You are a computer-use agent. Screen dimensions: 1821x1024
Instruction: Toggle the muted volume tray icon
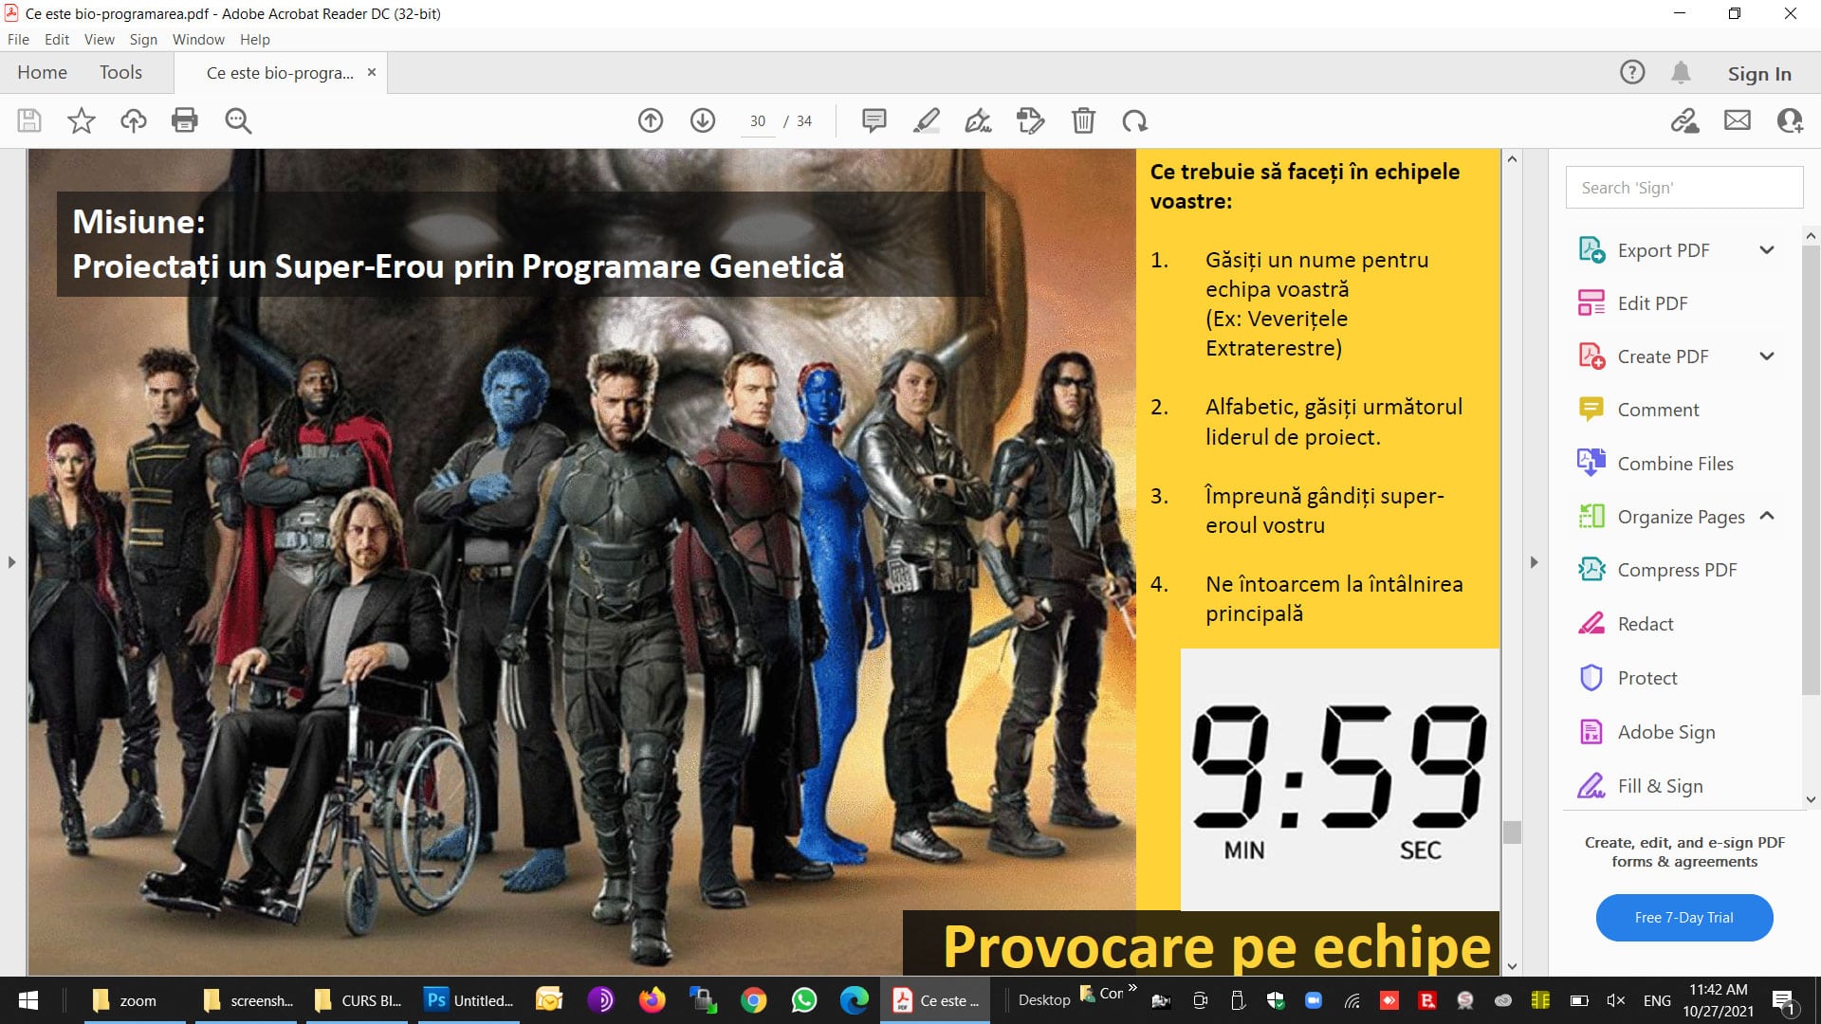click(x=1616, y=1000)
